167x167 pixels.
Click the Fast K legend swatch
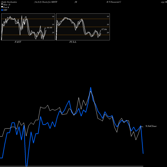pyautogui.click(x=2, y=7)
